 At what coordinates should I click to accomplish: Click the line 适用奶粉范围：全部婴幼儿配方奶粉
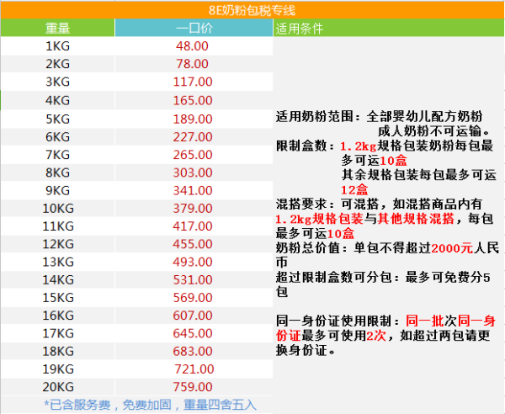(x=379, y=116)
